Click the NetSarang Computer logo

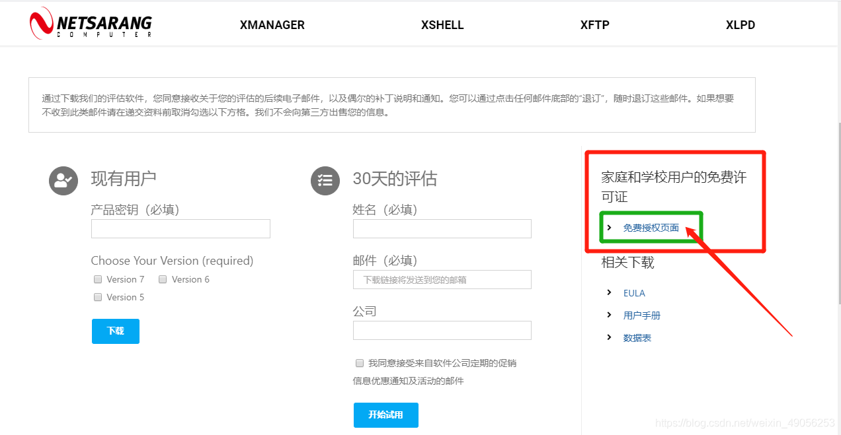pos(91,23)
